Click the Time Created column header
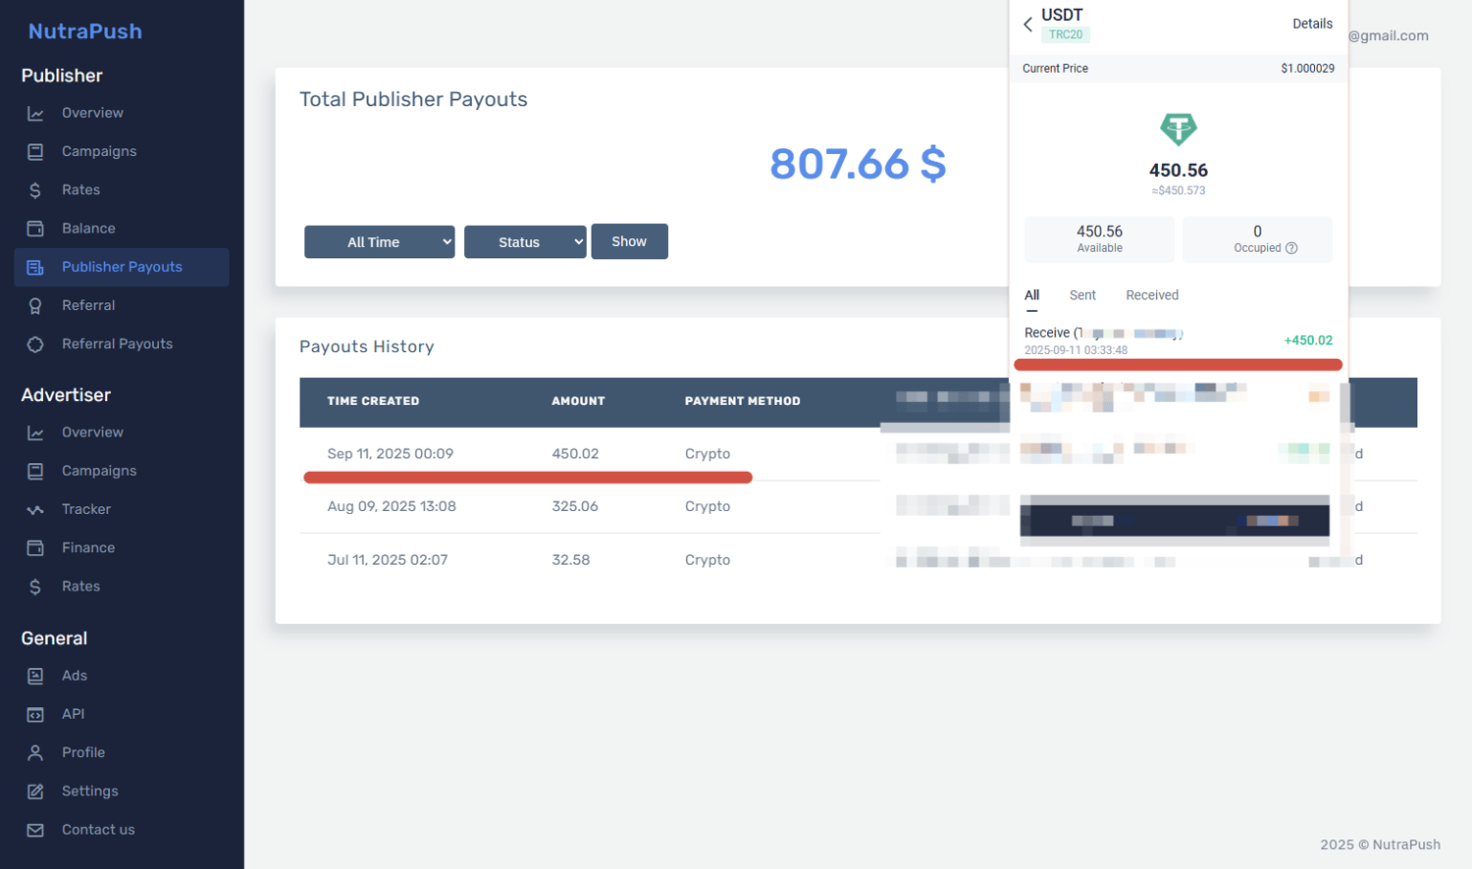The width and height of the screenshot is (1472, 869). click(x=373, y=401)
